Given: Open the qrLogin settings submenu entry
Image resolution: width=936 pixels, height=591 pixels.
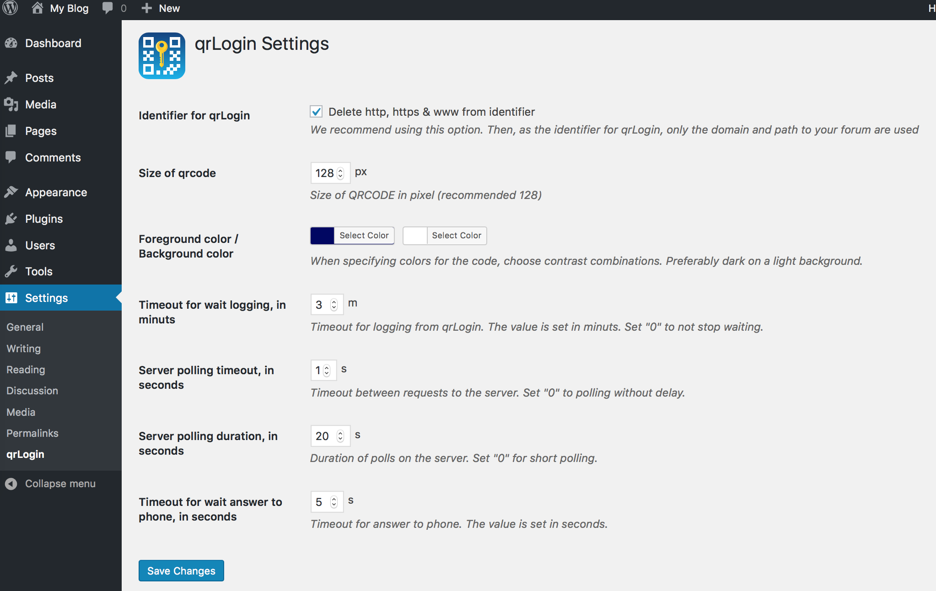Looking at the screenshot, I should pos(25,454).
